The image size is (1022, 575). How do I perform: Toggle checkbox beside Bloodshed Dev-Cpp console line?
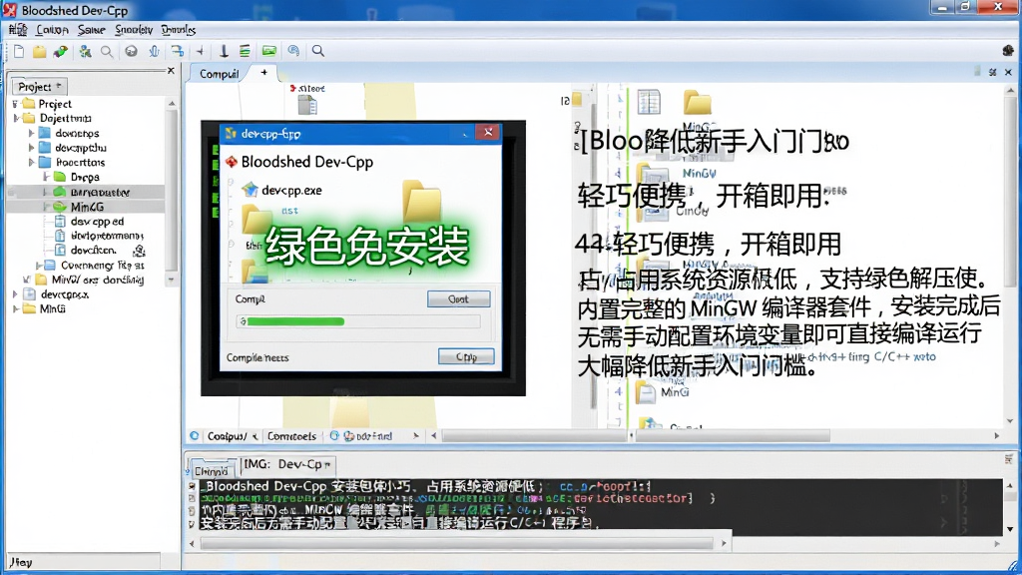(192, 486)
